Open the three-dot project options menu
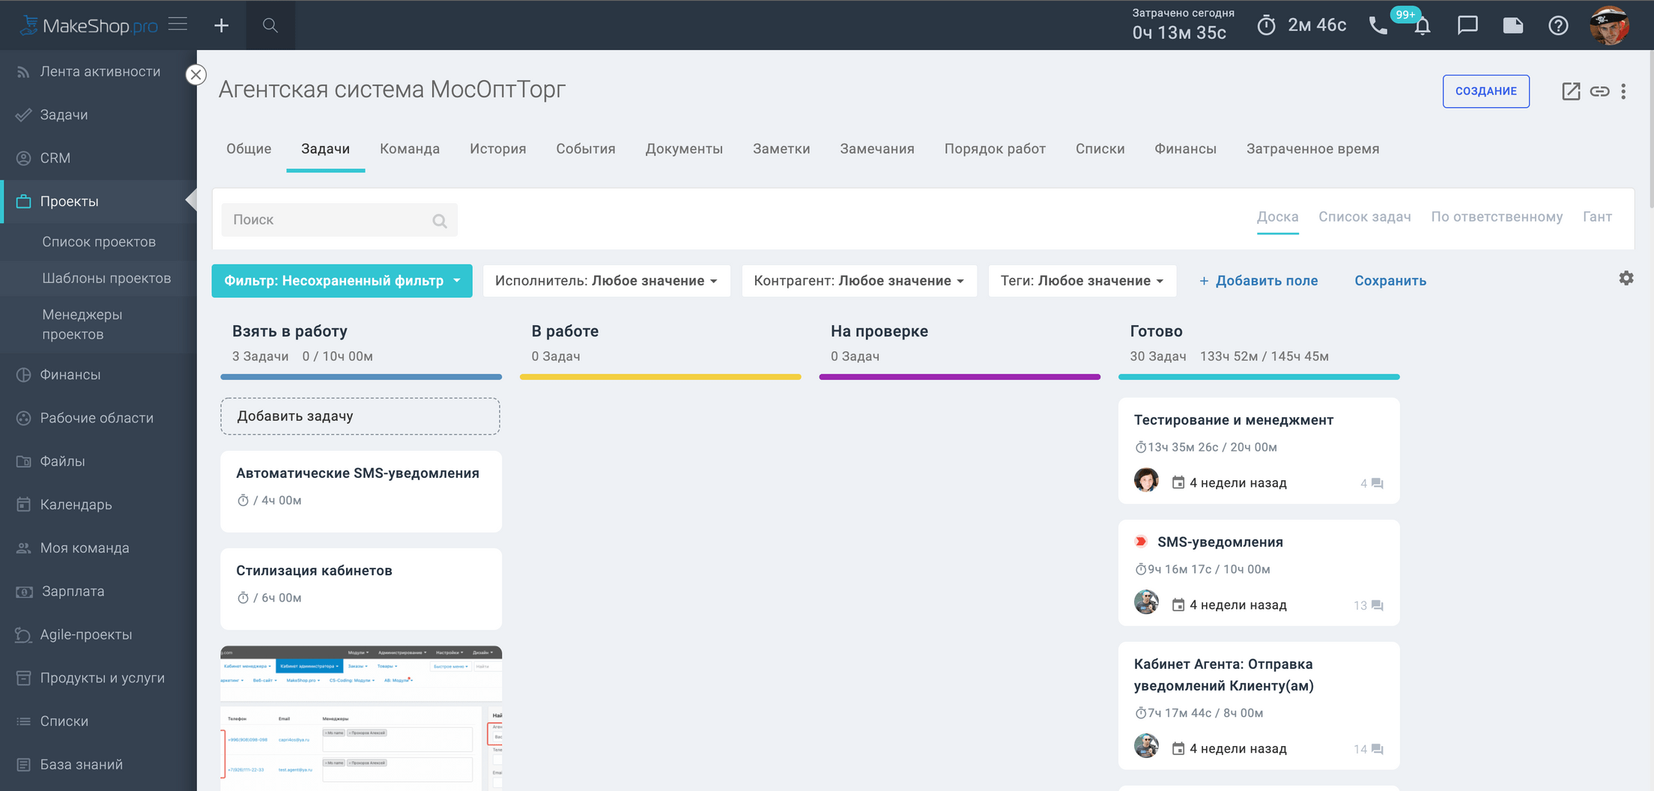Viewport: 1654px width, 791px height. pyautogui.click(x=1623, y=91)
